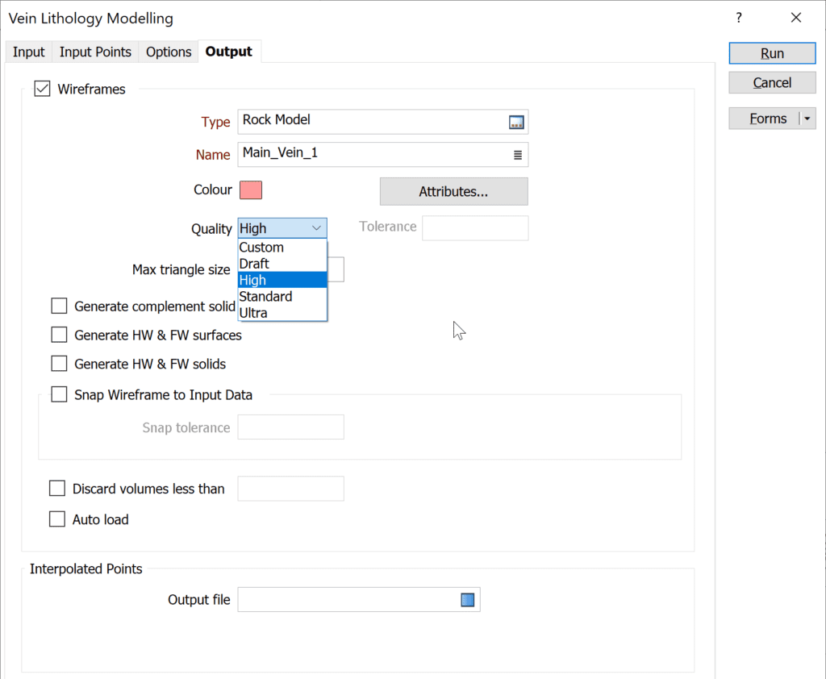Pick the pink Colour swatch
826x679 pixels.
[x=251, y=190]
